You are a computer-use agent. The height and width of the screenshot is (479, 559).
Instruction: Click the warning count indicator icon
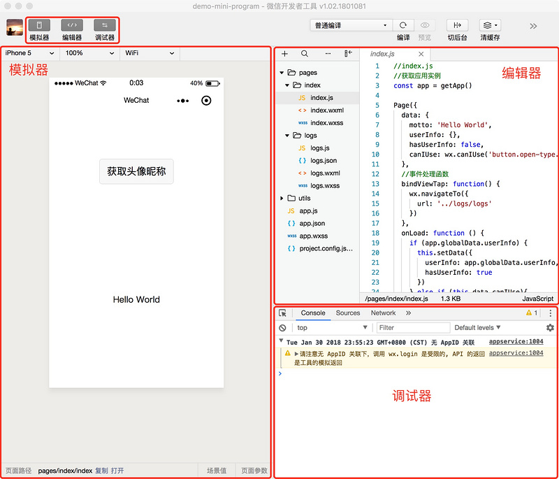(532, 313)
